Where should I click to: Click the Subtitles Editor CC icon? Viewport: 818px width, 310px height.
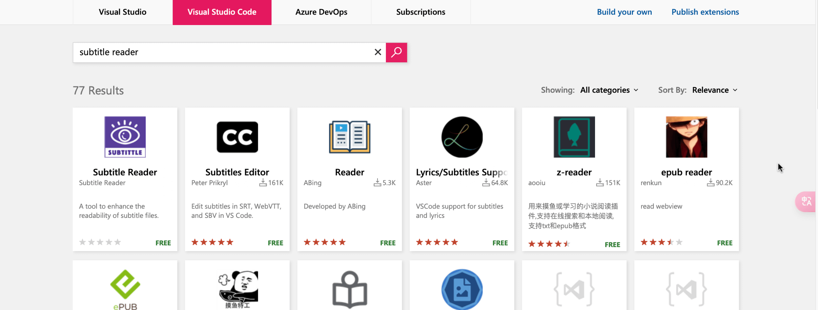237,137
